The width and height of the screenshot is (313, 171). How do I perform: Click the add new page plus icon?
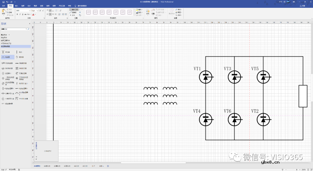tap(108, 166)
